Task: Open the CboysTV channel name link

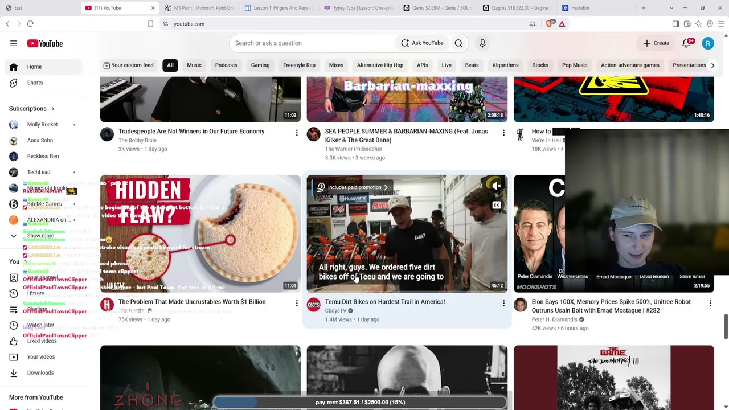Action: [x=335, y=311]
